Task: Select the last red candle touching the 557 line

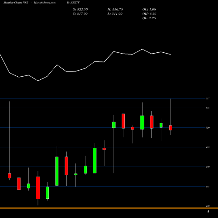Action: pyautogui.click(x=170, y=128)
